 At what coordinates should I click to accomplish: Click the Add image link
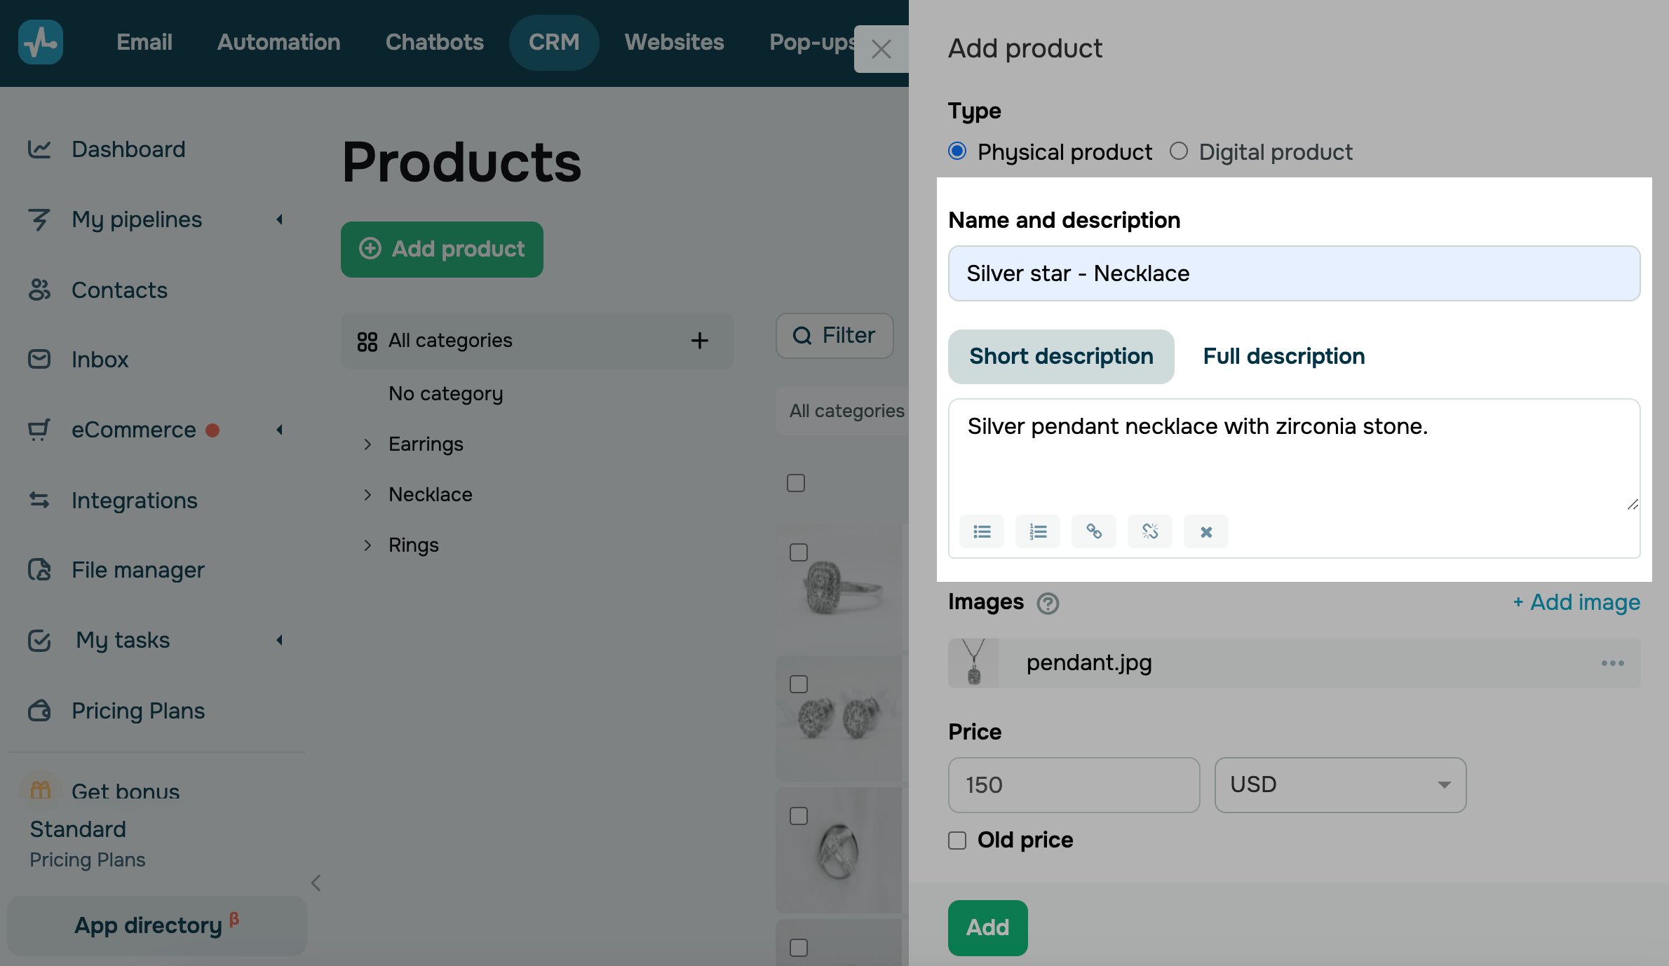(1576, 602)
